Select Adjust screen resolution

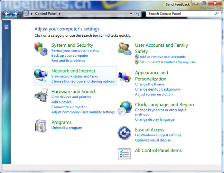click(x=154, y=94)
